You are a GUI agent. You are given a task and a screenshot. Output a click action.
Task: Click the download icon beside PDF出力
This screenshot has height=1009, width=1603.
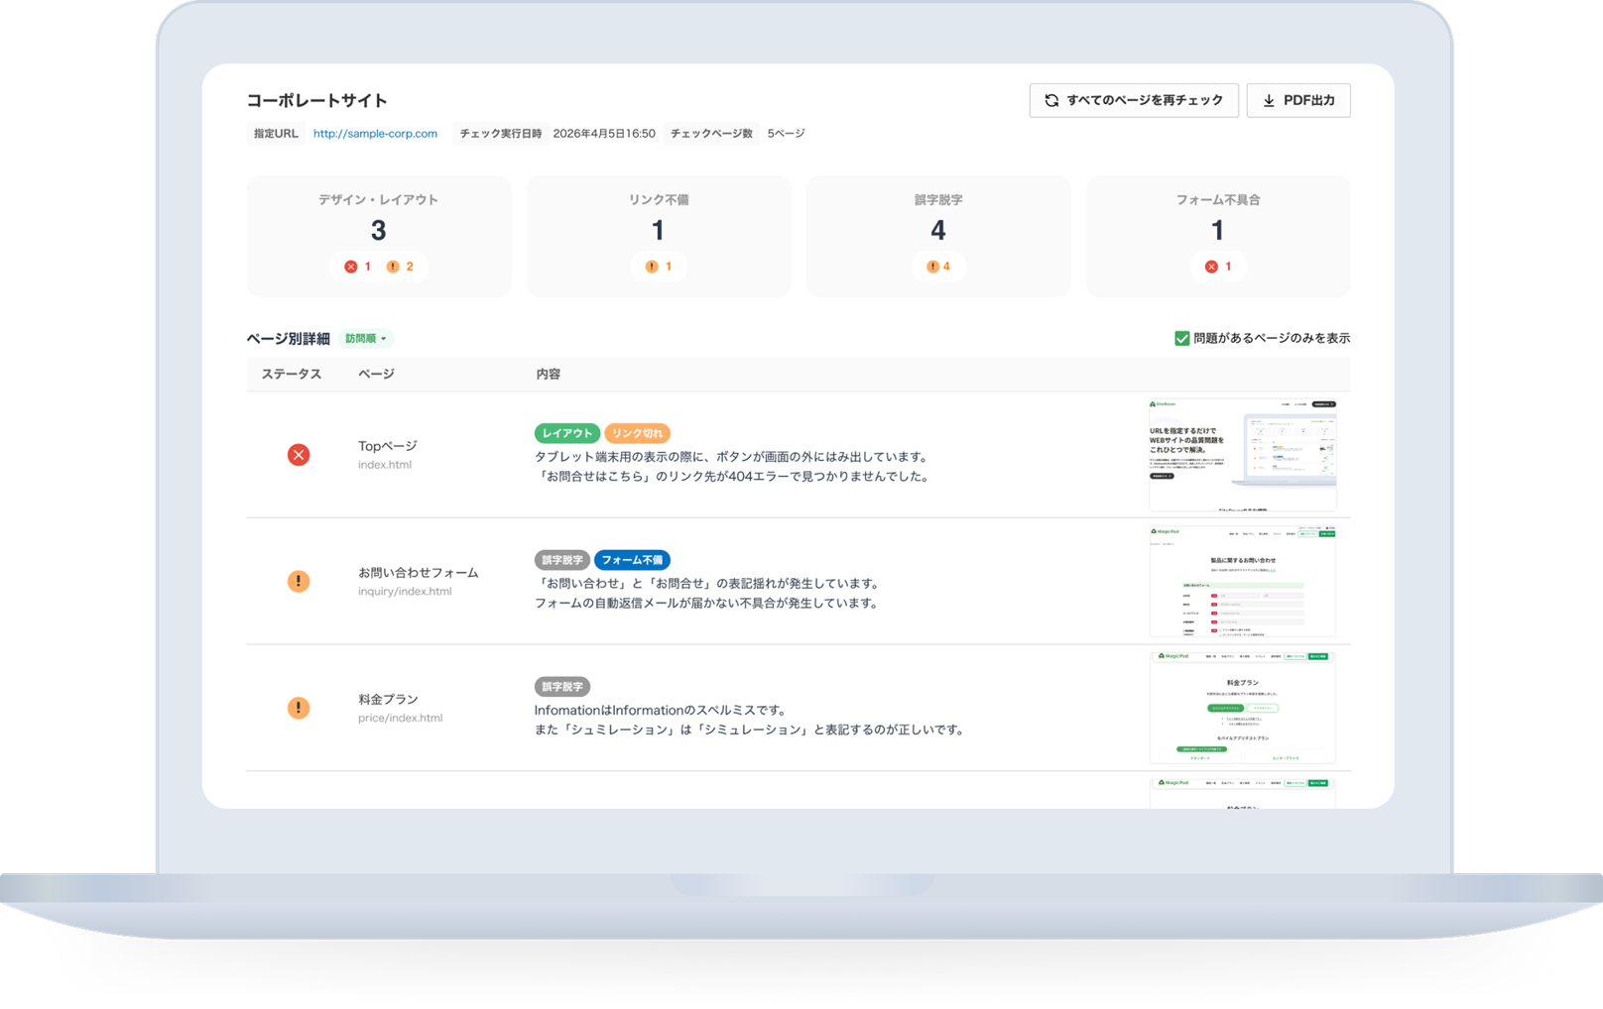tap(1269, 100)
